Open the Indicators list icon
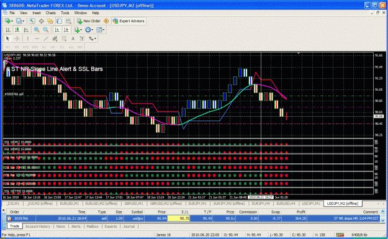This screenshot has width=388, height=239. pos(77,30)
